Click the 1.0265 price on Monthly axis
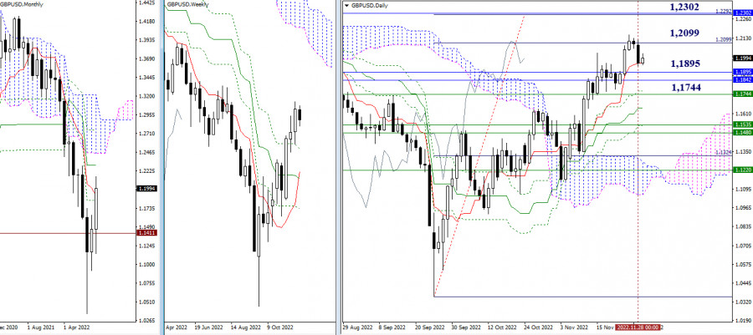 (146, 321)
